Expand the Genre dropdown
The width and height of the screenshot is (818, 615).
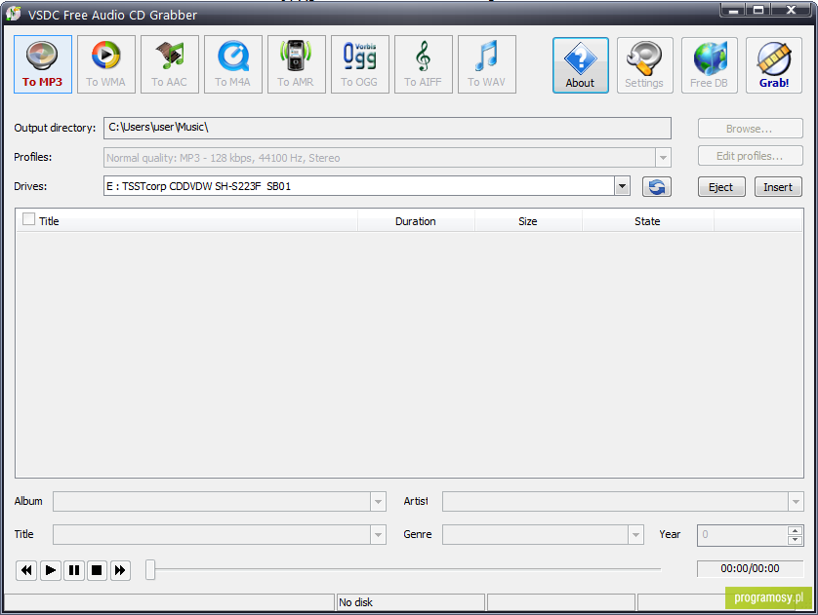[x=635, y=535]
